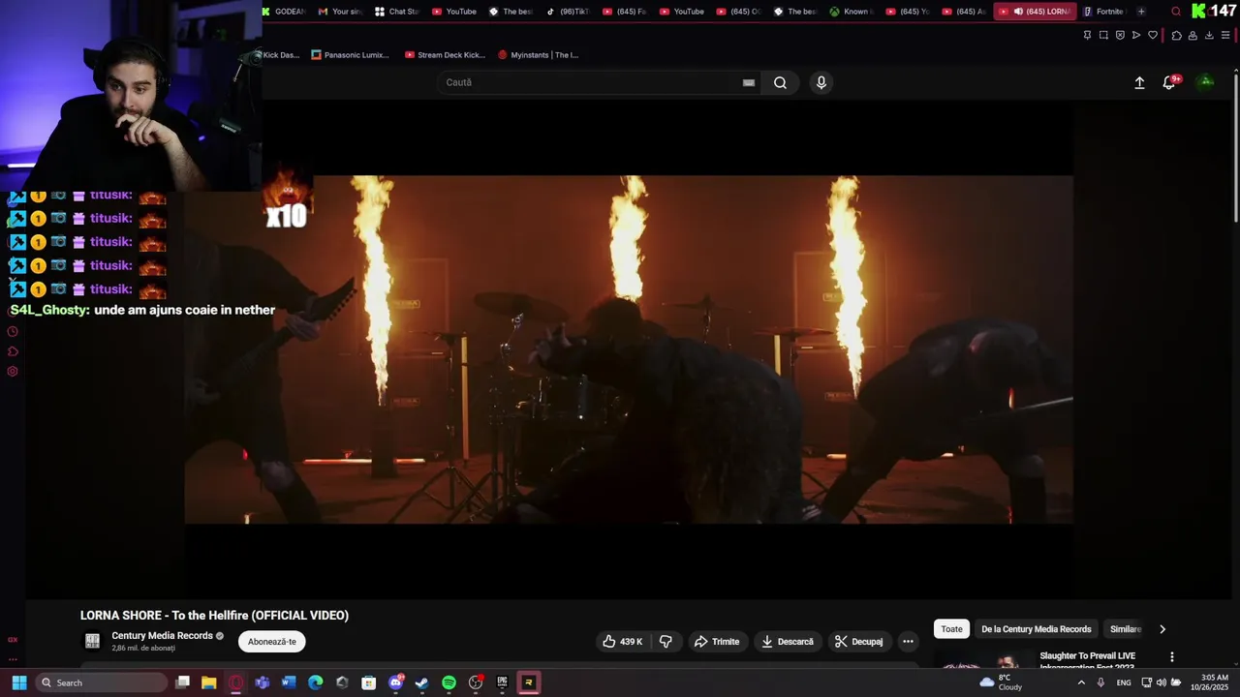The image size is (1240, 697).
Task: Open Myinstants bookmark
Action: point(539,55)
